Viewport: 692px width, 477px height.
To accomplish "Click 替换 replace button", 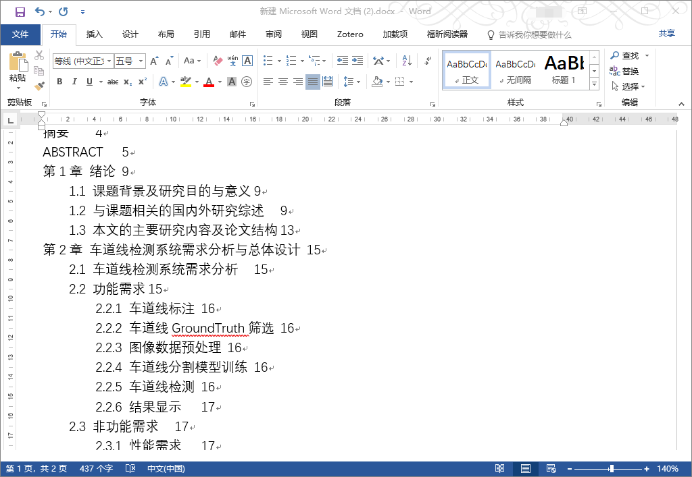I will click(x=624, y=71).
